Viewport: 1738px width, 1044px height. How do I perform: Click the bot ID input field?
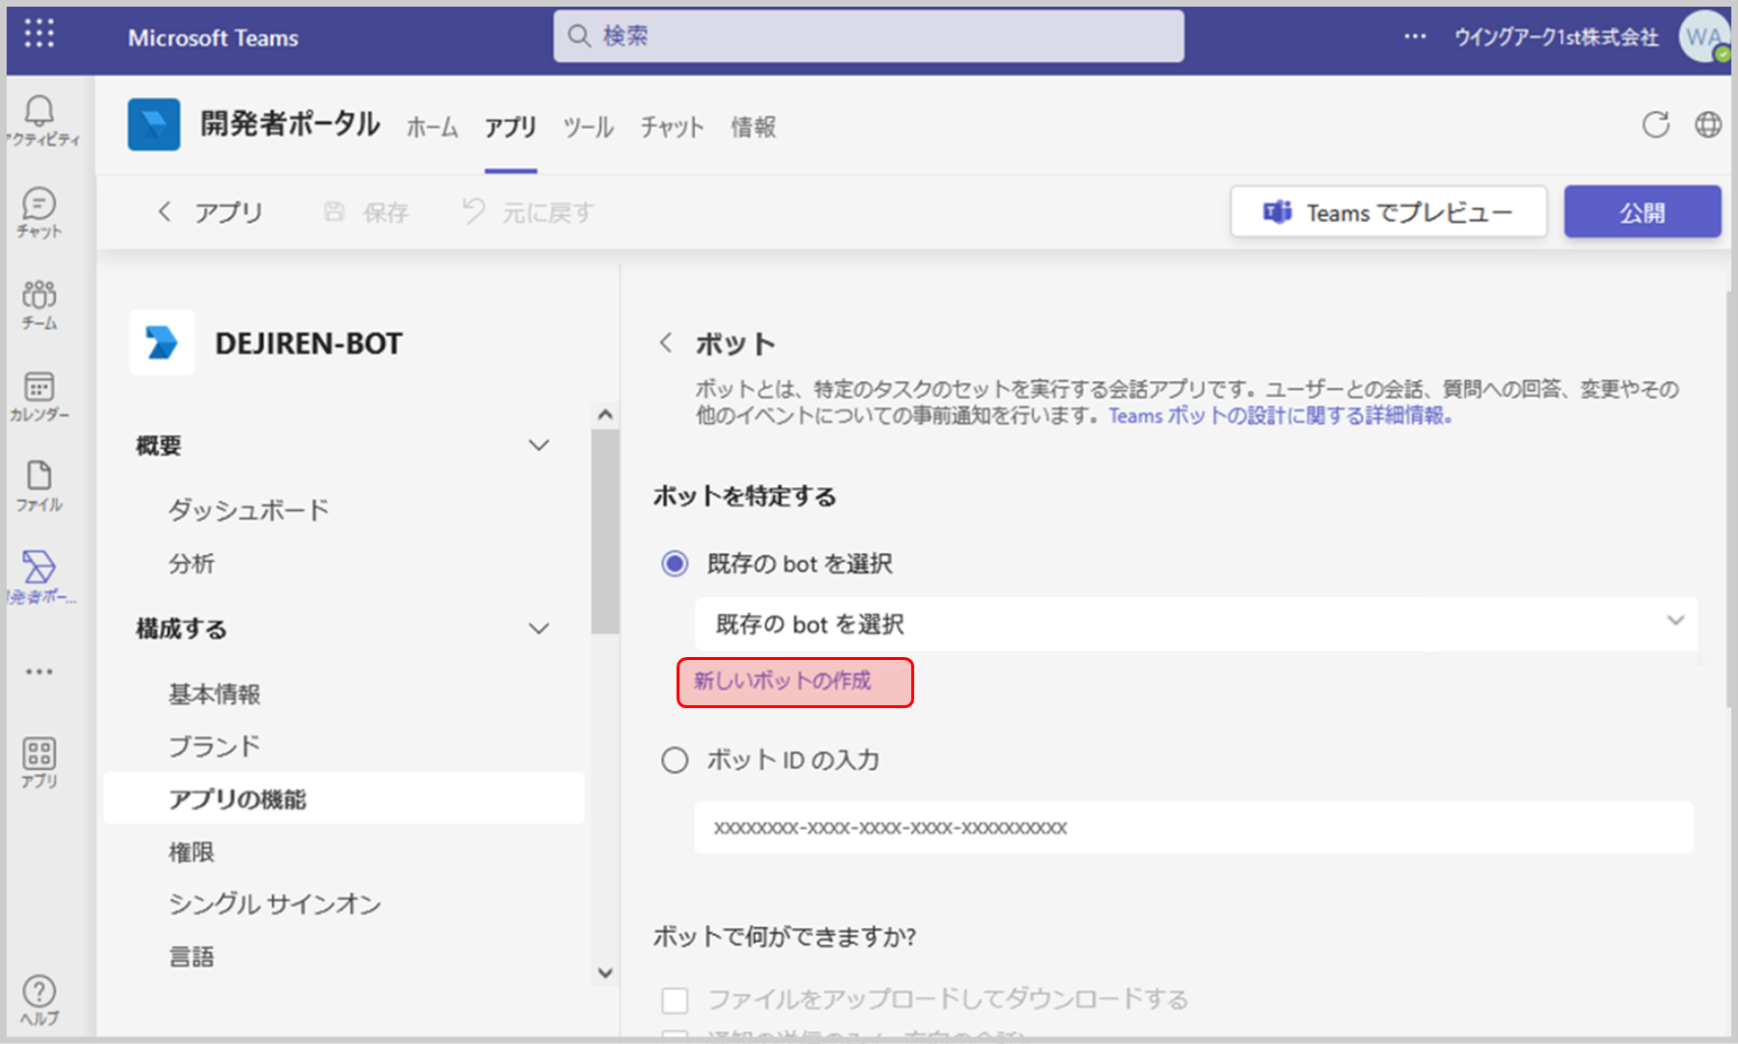coord(1193,828)
